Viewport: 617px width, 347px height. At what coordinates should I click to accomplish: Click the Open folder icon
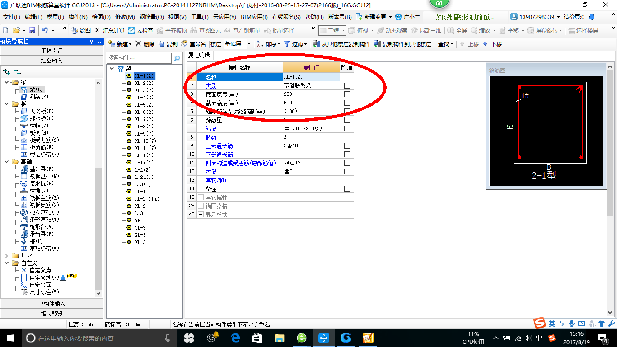click(16, 30)
